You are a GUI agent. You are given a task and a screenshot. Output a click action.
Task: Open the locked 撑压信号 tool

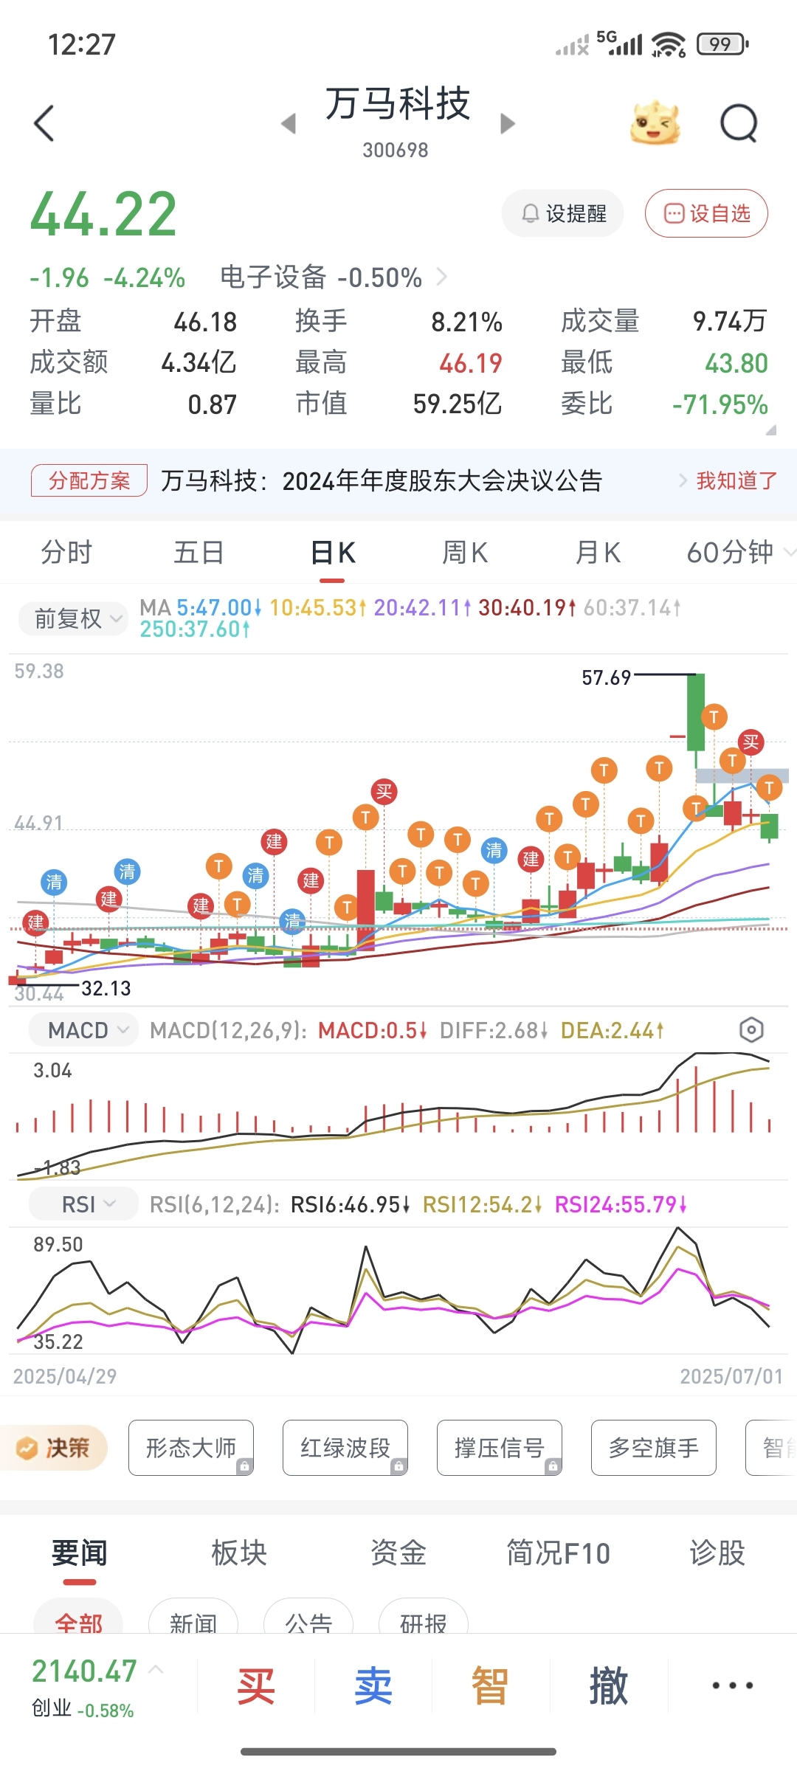(x=500, y=1448)
